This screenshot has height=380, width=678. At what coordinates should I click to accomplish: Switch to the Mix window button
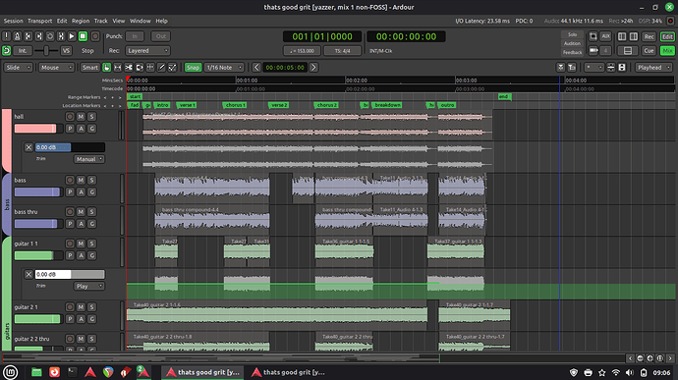[x=667, y=51]
